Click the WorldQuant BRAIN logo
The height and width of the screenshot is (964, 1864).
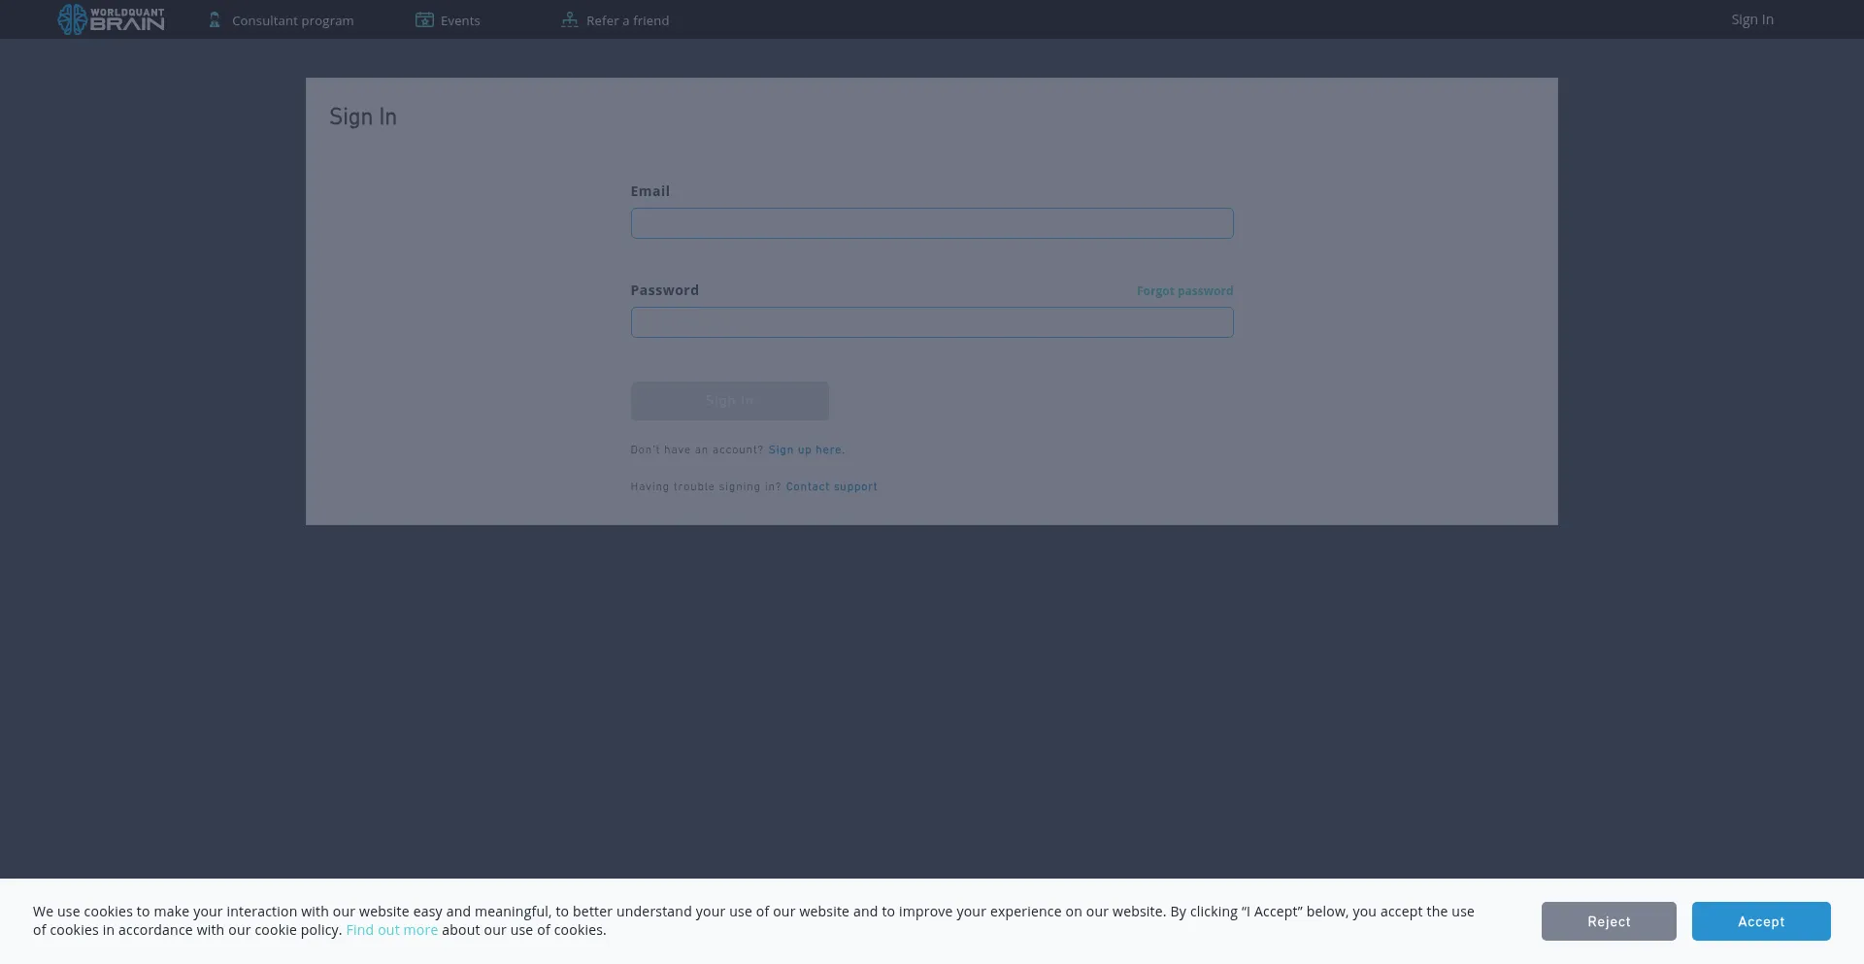click(x=111, y=19)
